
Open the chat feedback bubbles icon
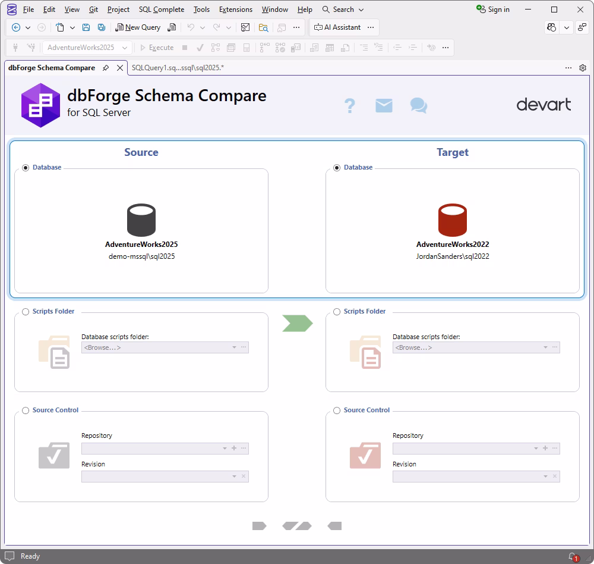tap(418, 106)
